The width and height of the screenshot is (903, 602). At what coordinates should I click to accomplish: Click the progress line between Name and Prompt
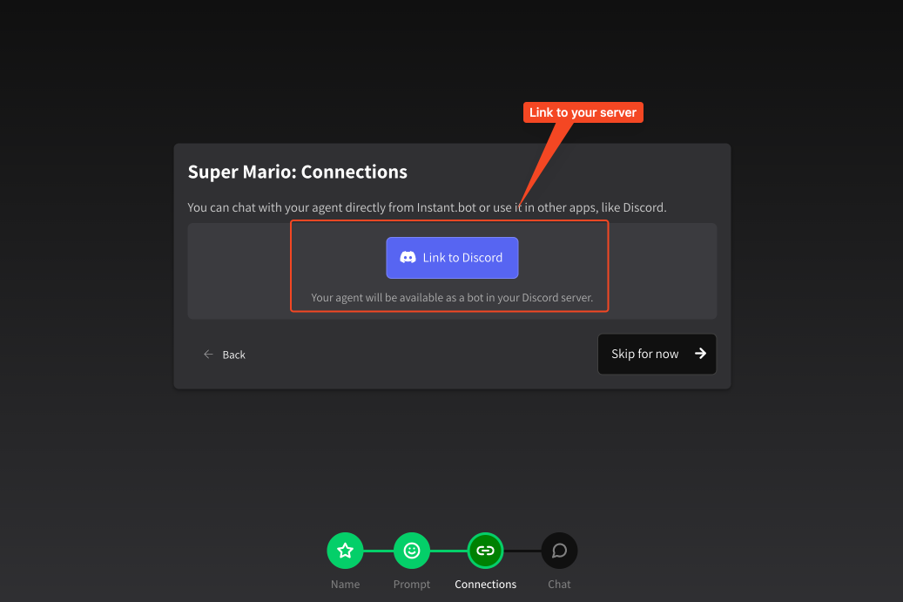pos(378,551)
